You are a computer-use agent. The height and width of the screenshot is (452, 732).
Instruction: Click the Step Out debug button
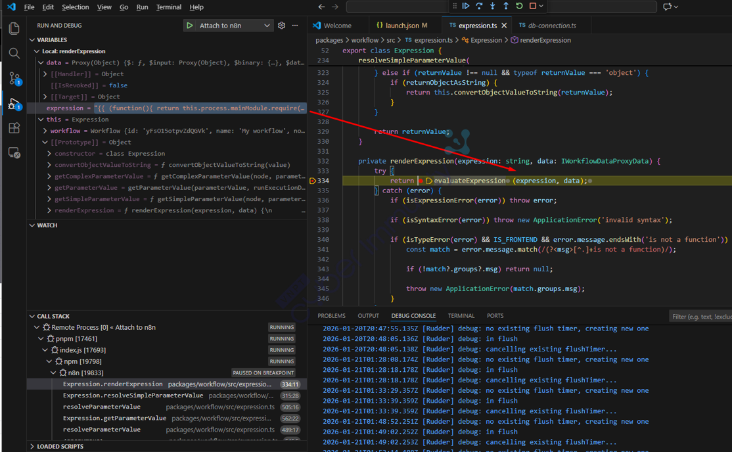(505, 6)
